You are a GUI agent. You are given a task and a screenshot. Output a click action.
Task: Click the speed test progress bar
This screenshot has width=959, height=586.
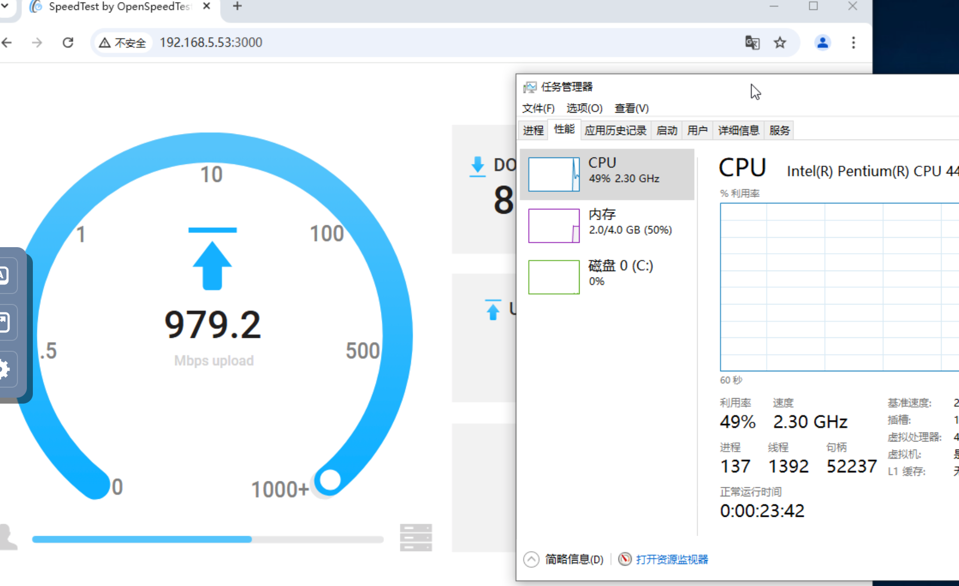click(x=208, y=539)
